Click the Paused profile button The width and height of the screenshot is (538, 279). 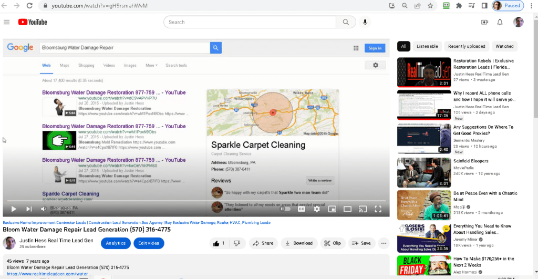508,5
